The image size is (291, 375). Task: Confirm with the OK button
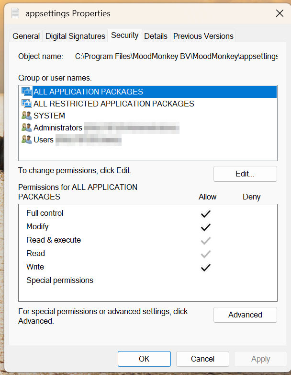click(144, 359)
